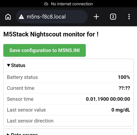
Task: Click the m5ns-f8c8.local address bar
Action: click(x=52, y=17)
